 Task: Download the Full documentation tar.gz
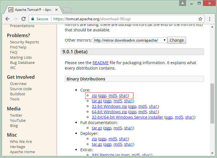(97, 128)
